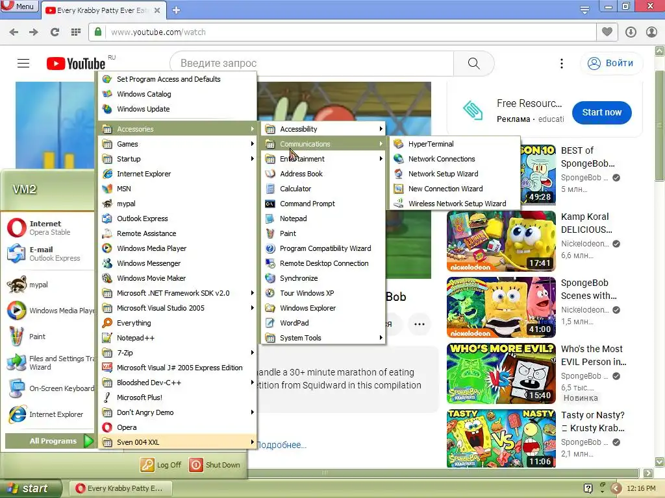This screenshot has width=665, height=498.
Task: Click Start now ad button
Action: (601, 112)
